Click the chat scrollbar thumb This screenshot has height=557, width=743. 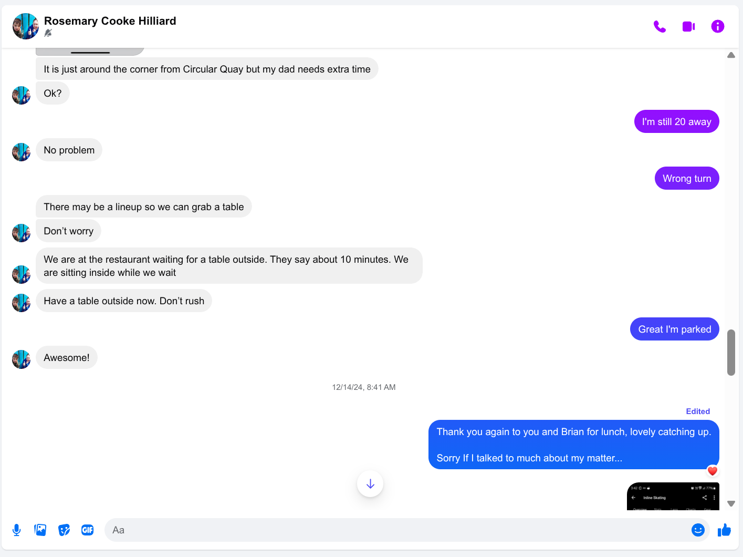click(731, 353)
